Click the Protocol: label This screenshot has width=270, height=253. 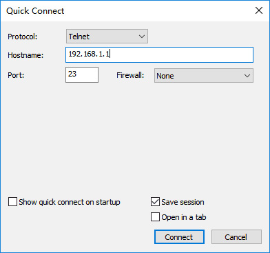point(23,37)
